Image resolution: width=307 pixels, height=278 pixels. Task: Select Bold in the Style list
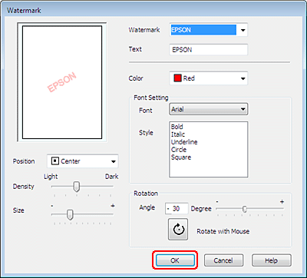pos(177,127)
